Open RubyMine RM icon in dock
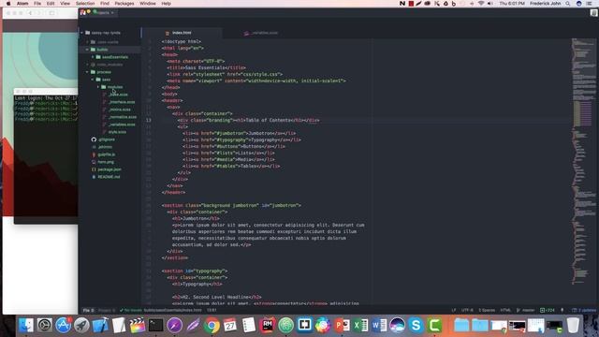 tap(268, 326)
